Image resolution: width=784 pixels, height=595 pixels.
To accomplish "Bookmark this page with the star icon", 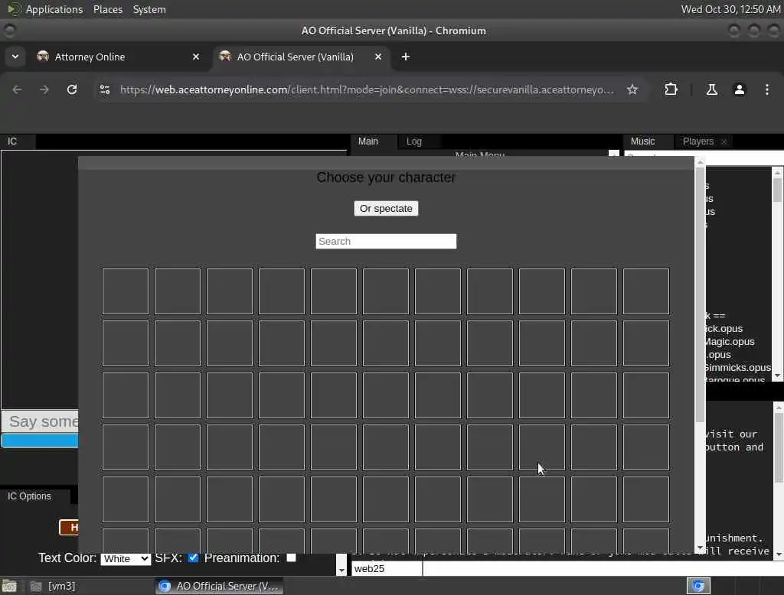I will pos(632,89).
